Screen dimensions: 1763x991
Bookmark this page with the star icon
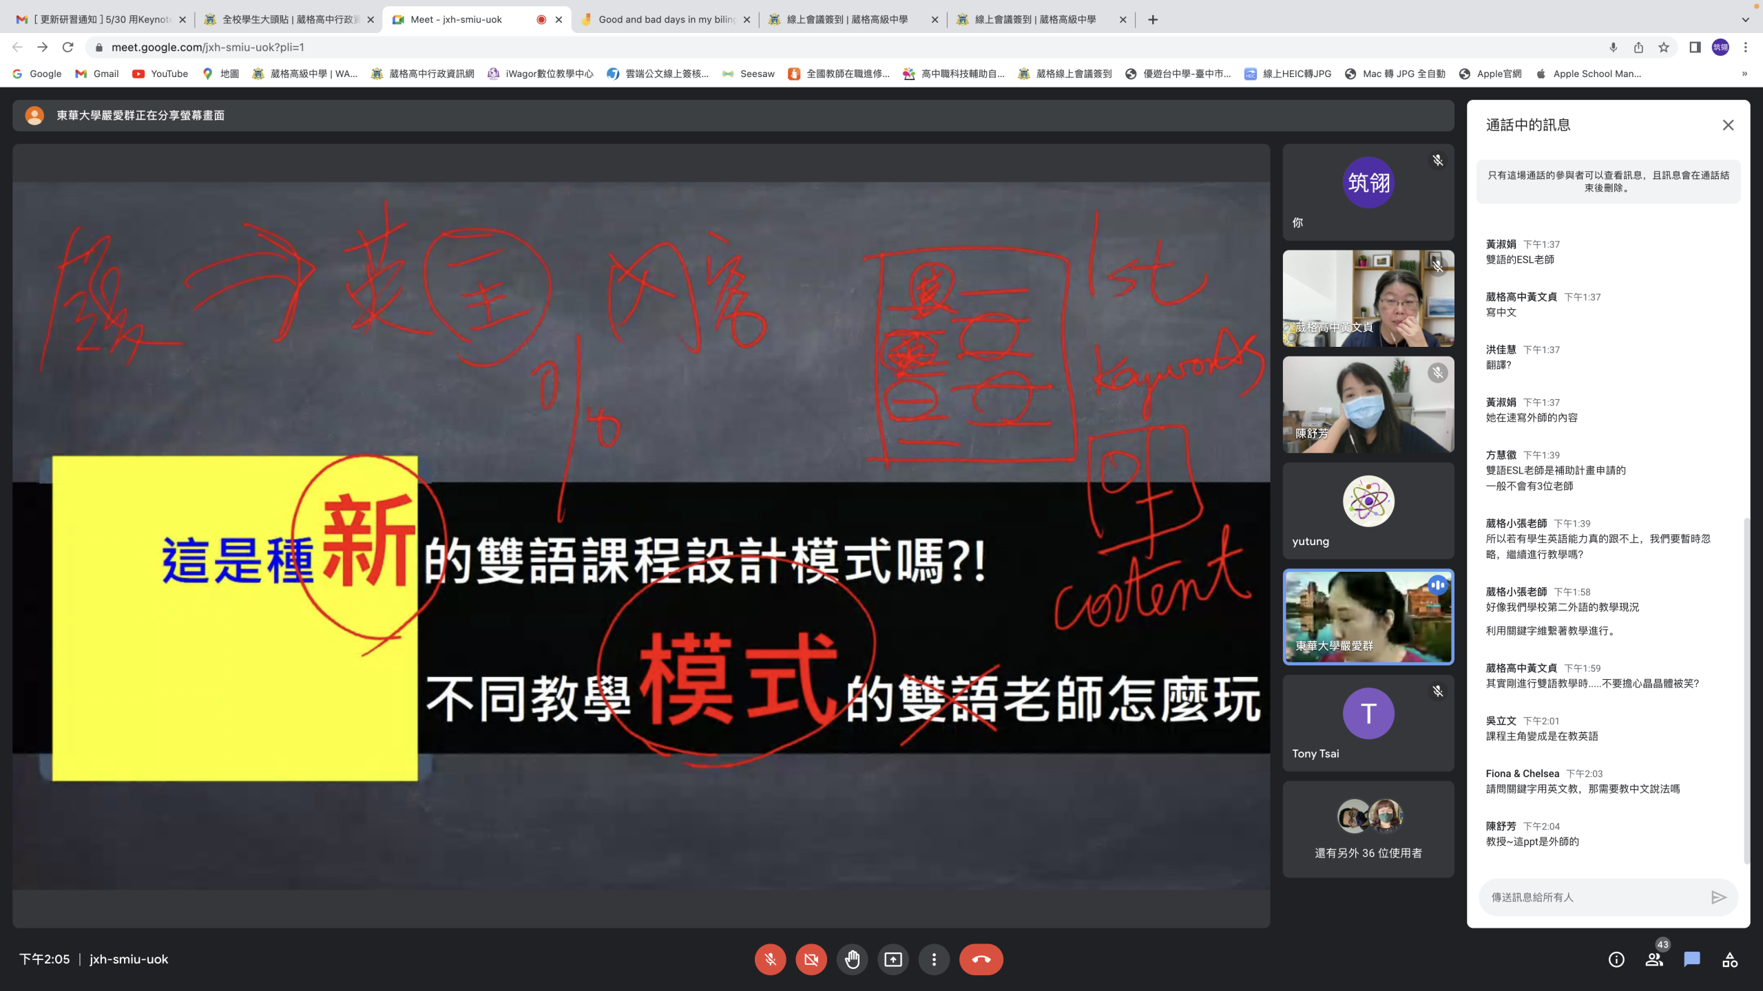point(1664,47)
